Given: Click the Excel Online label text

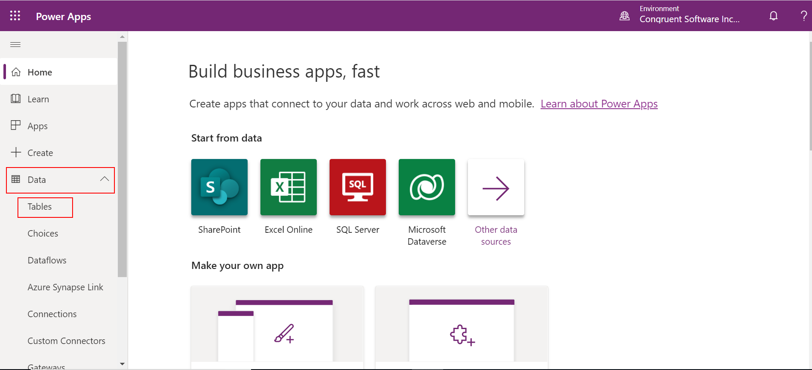Looking at the screenshot, I should click(x=289, y=230).
